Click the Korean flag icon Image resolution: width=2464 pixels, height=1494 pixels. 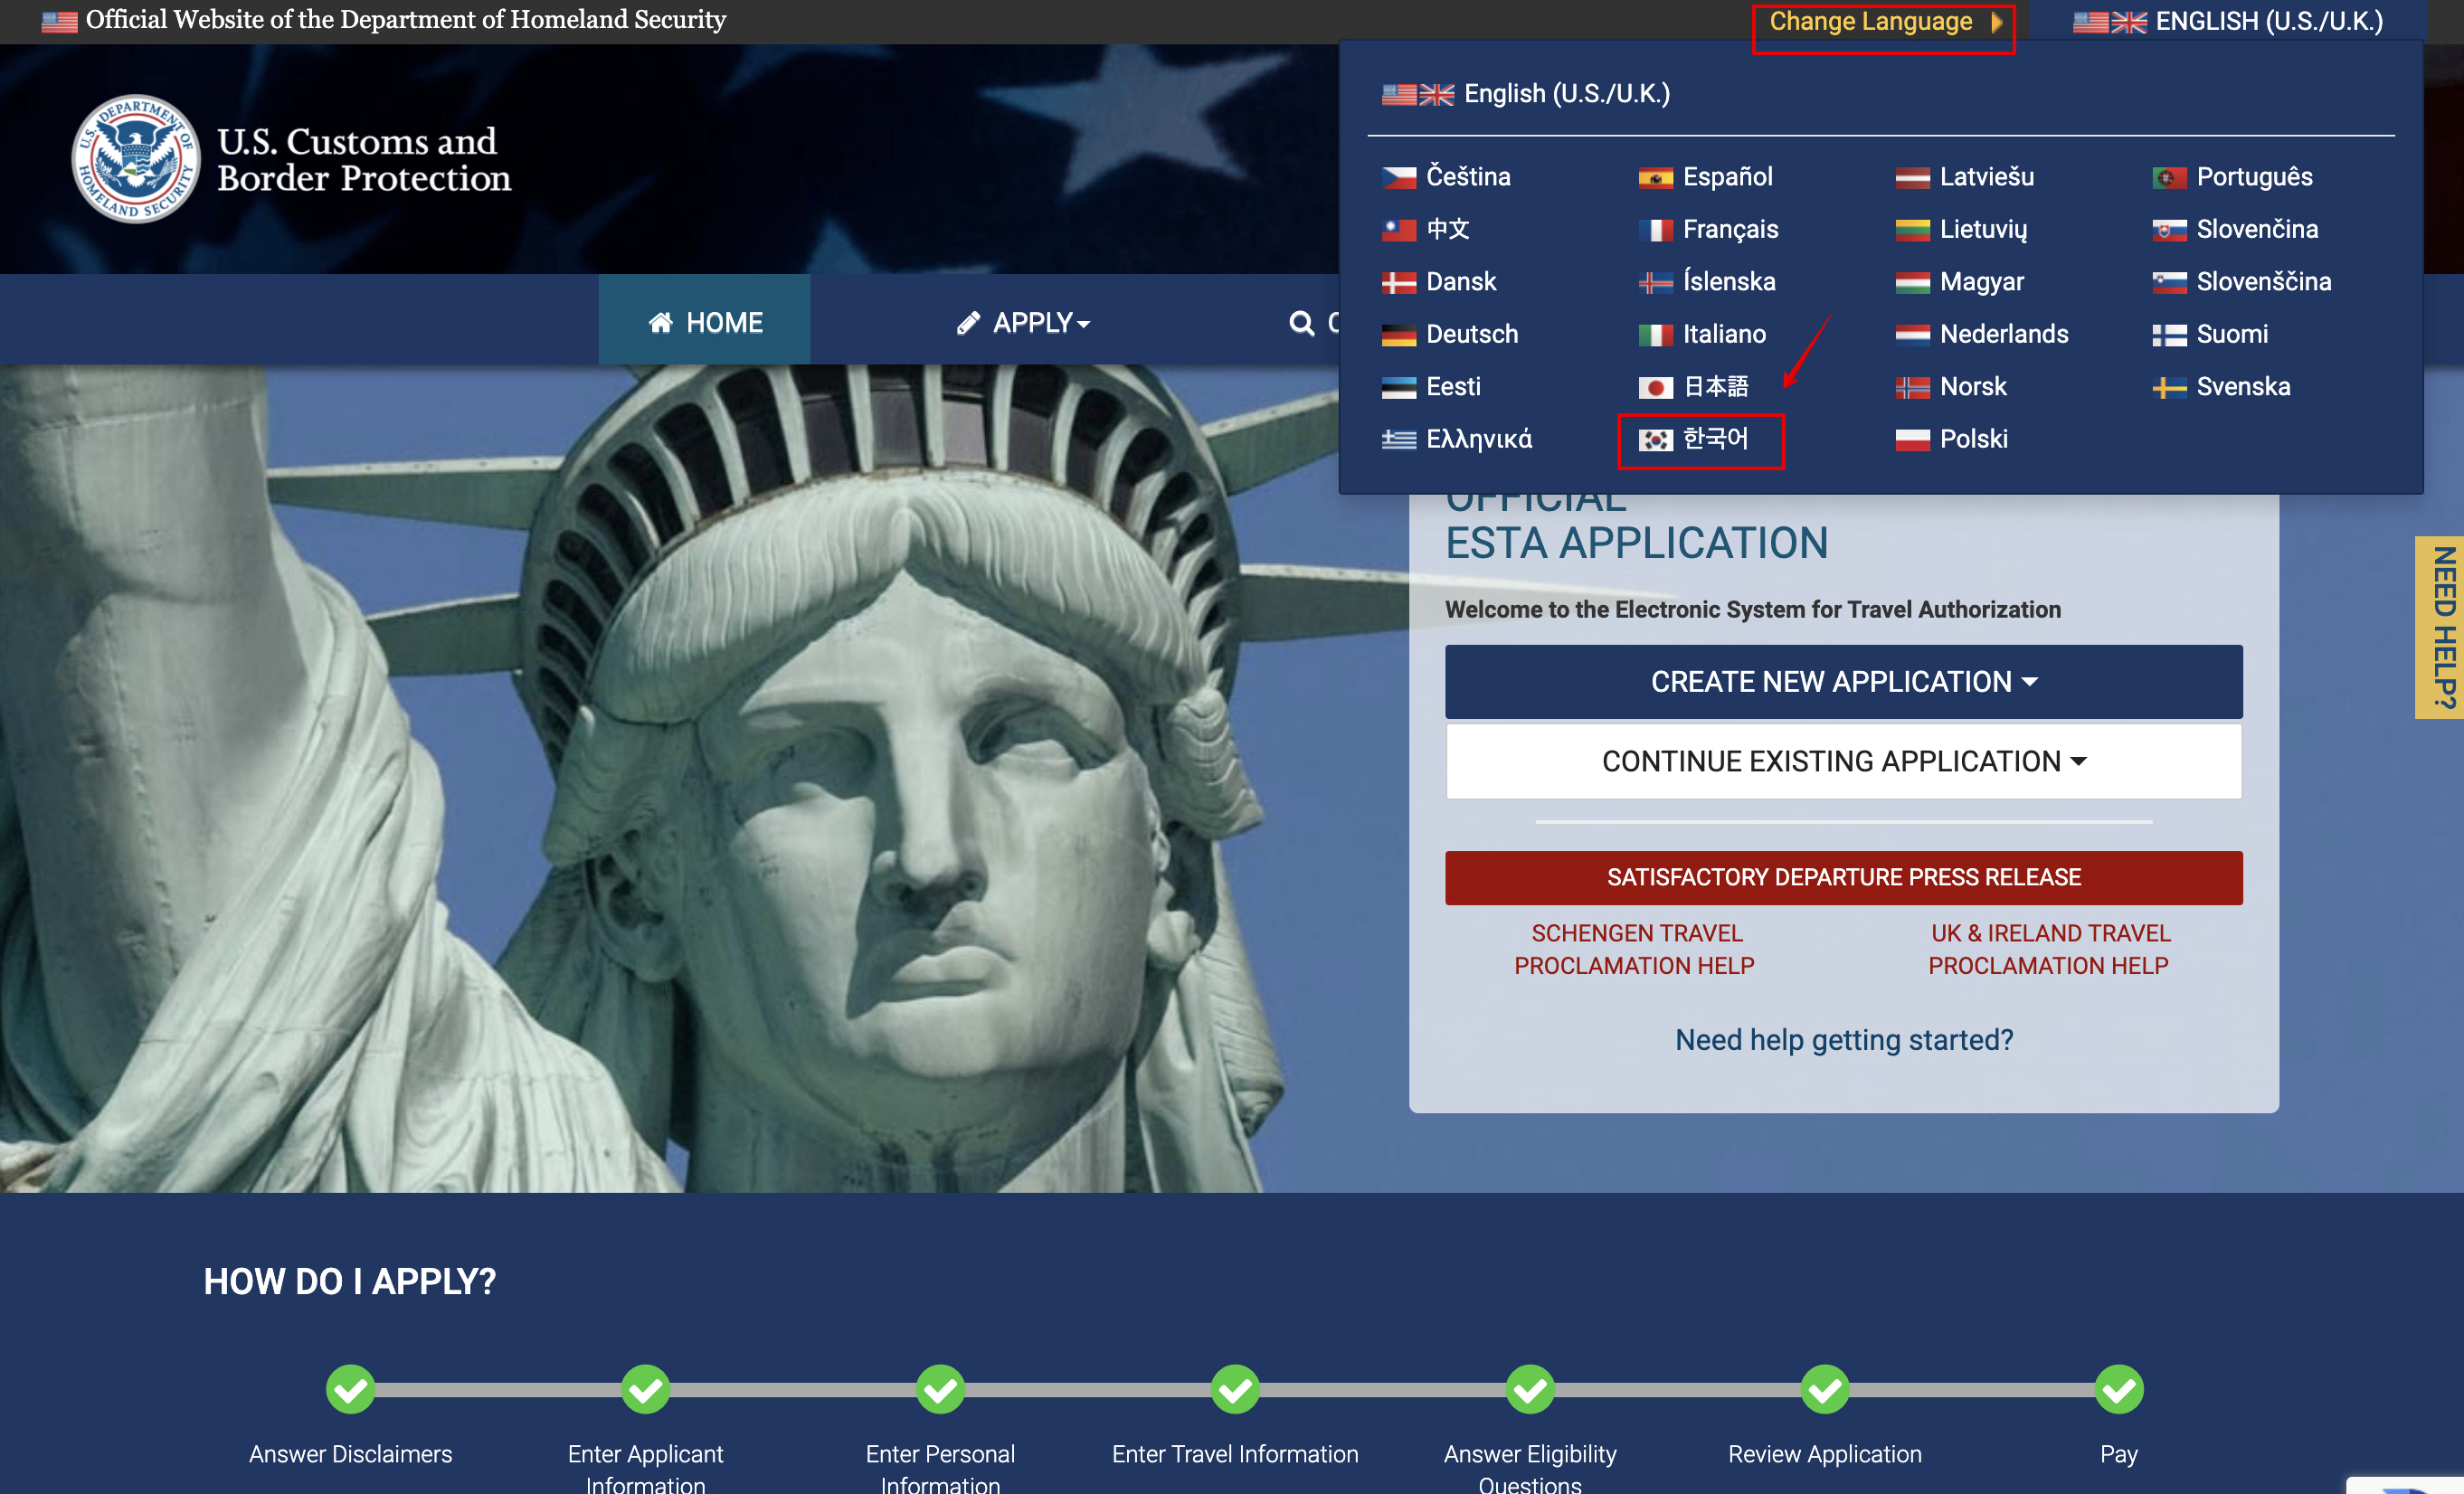click(1654, 440)
